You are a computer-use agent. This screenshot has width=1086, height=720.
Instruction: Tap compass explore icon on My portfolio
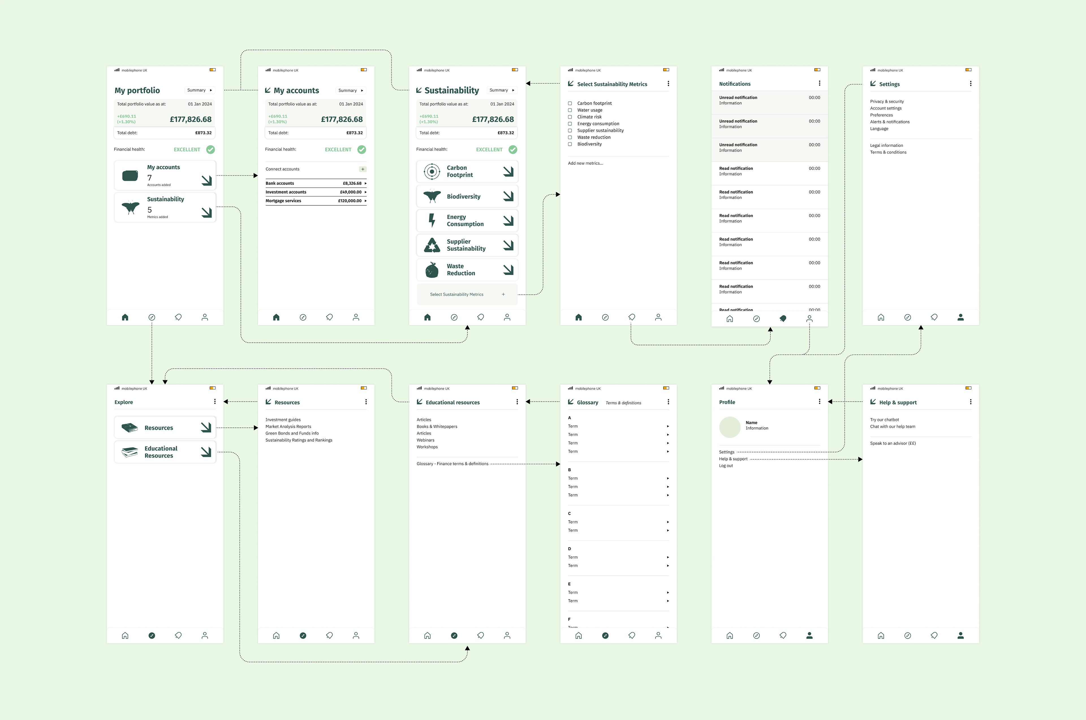point(152,317)
